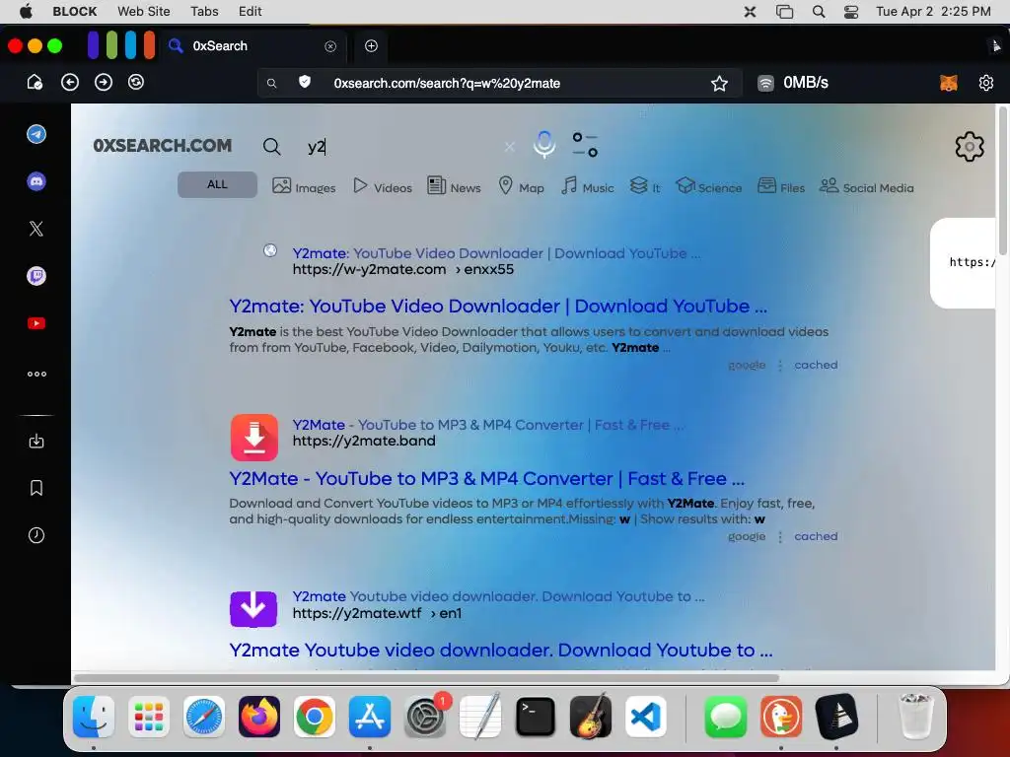This screenshot has height=757, width=1010.
Task: Click the search magnifier beside the query
Action: tap(272, 147)
